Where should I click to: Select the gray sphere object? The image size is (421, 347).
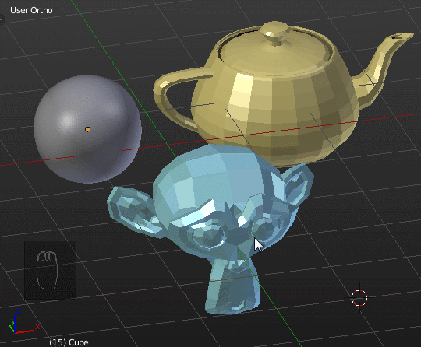point(87,129)
